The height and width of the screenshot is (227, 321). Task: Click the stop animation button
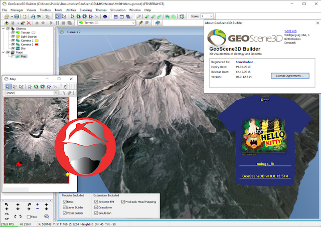64,23
